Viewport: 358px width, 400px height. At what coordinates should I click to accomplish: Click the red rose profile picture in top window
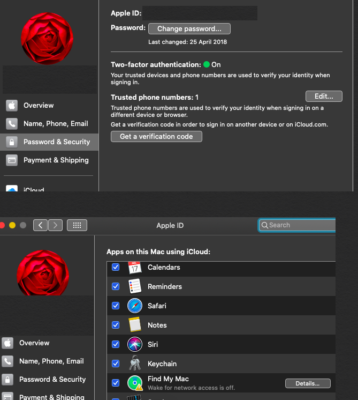coord(47,39)
